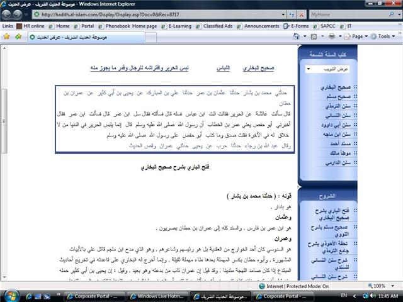This screenshot has width=403, height=302.
Task: Open the عرض التبويب dropdown
Action: [327, 69]
